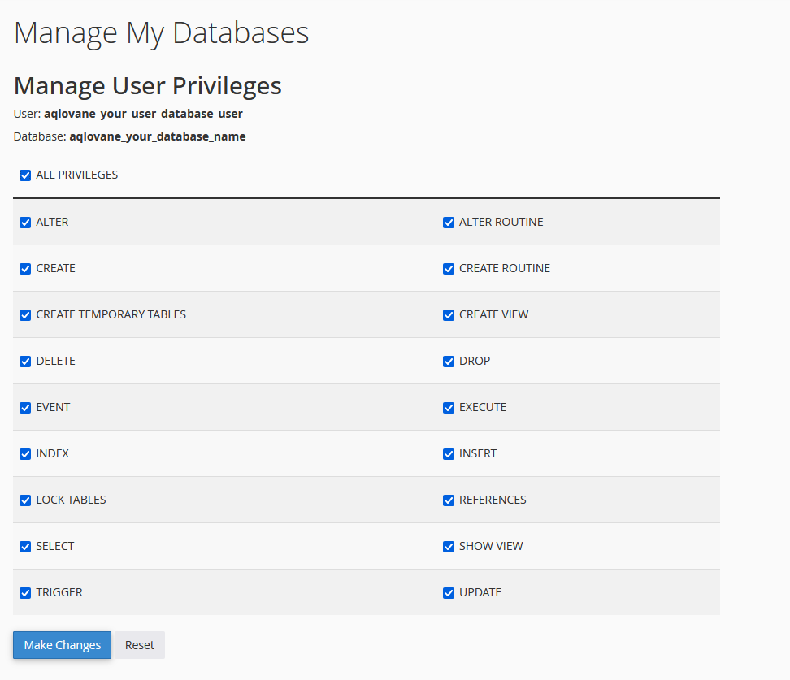Uncheck the CREATE privilege

pyautogui.click(x=25, y=269)
